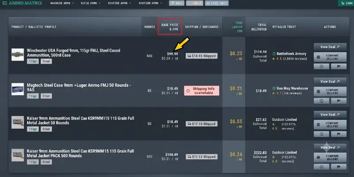Open Magtech Steel Case 9mm product title
The height and width of the screenshot is (177, 354).
[79, 88]
